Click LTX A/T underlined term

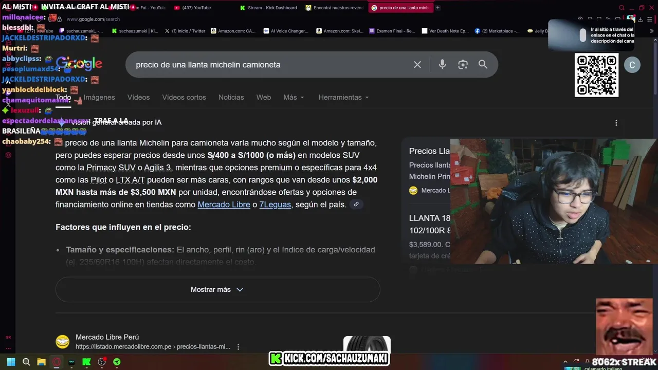pyautogui.click(x=130, y=180)
